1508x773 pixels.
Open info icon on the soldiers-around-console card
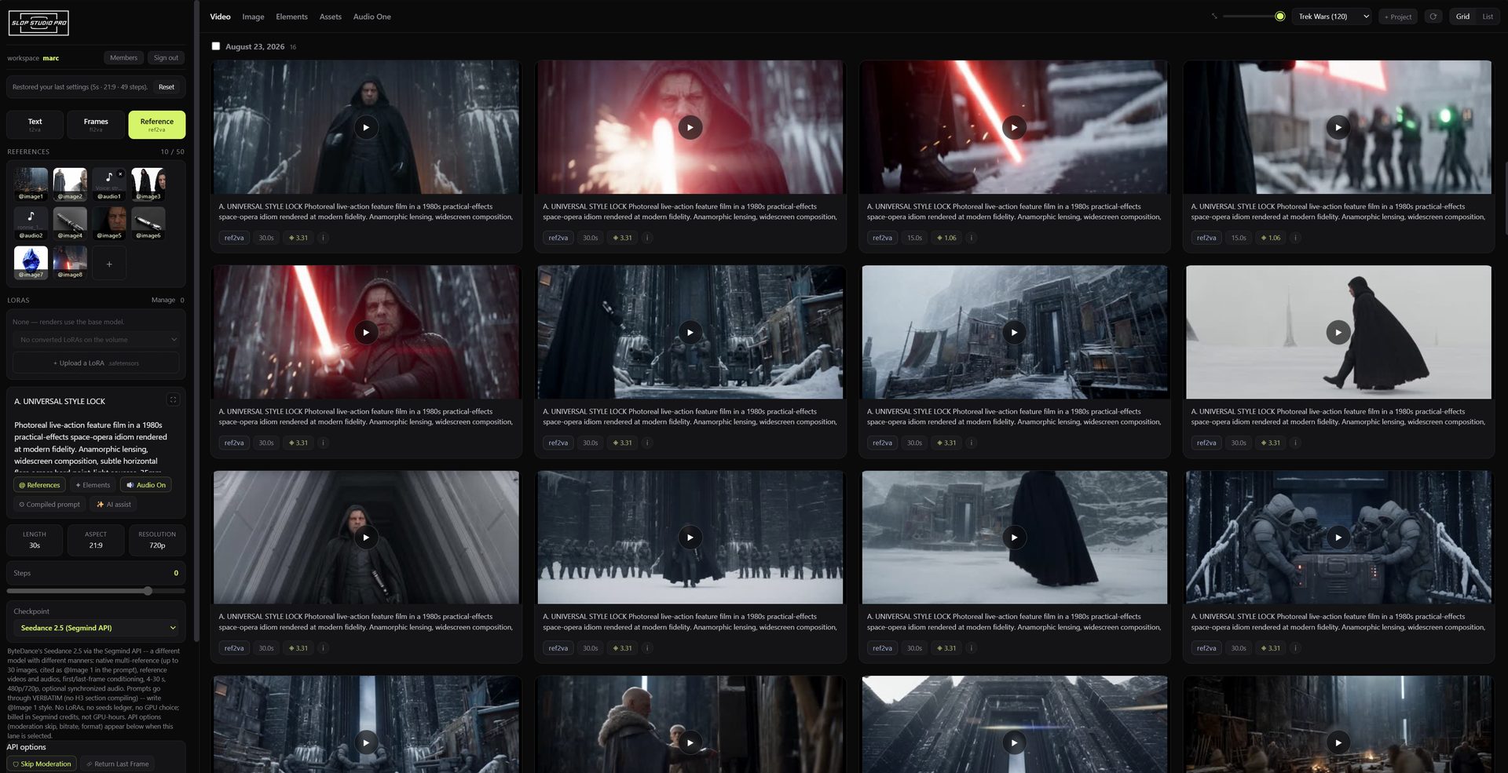tap(1295, 648)
